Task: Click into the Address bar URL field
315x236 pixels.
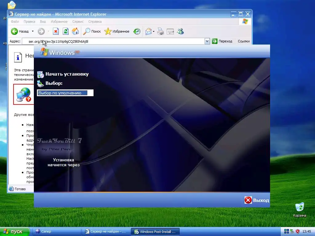Action: 114,41
